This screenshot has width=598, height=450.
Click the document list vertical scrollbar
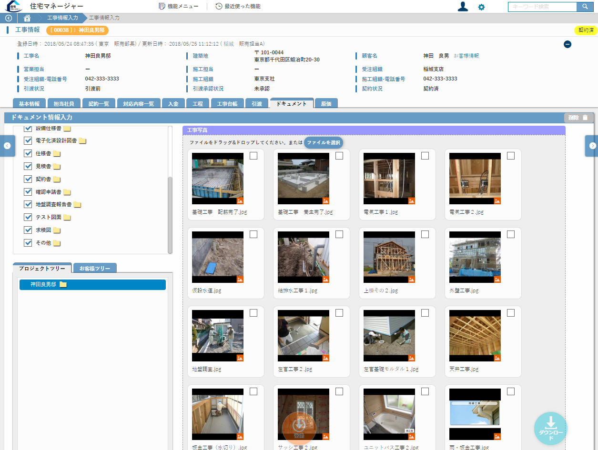point(170,214)
